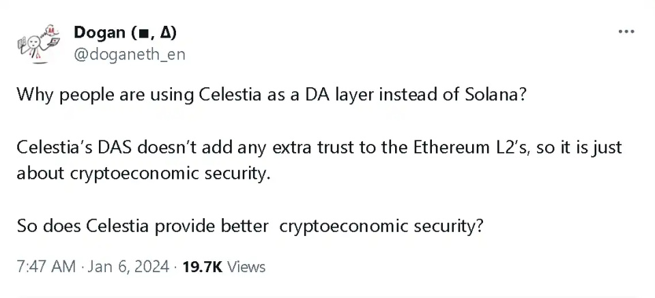Click "about cryptoeconomic security." line
The height and width of the screenshot is (298, 655).
click(x=143, y=172)
